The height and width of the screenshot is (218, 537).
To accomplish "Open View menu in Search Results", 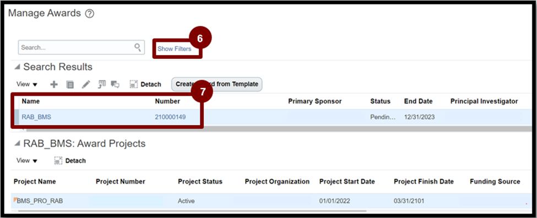I will point(27,84).
